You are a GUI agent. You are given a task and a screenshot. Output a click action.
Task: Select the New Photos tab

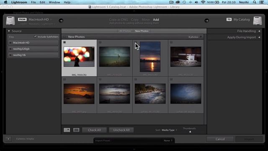142,31
